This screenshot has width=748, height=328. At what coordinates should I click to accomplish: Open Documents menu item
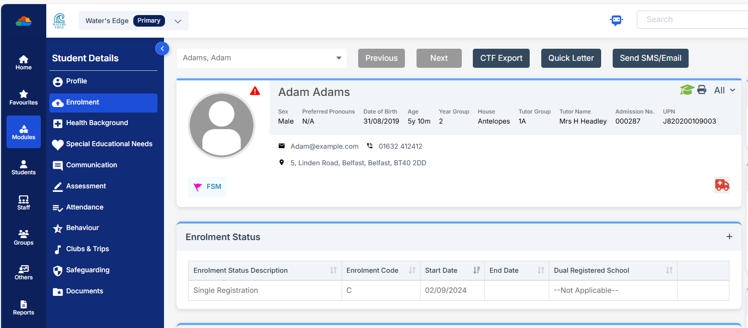click(x=103, y=291)
